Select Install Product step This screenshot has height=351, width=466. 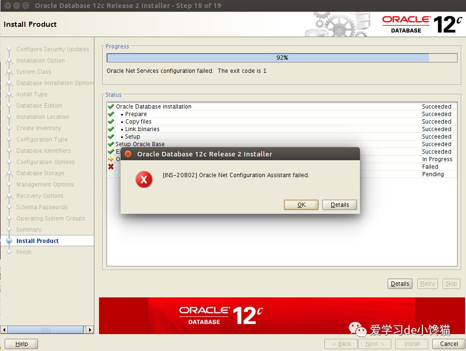click(x=38, y=241)
